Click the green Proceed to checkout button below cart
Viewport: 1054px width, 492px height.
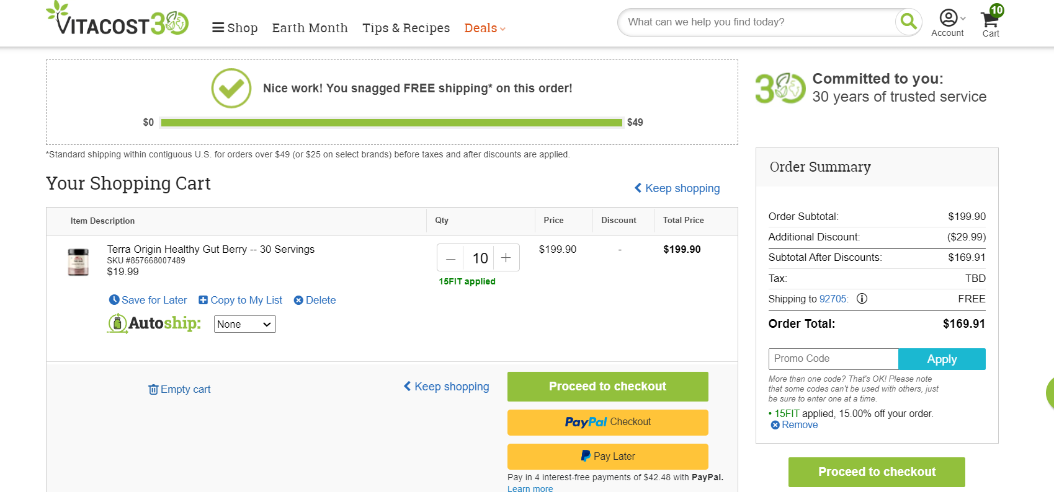pos(607,387)
